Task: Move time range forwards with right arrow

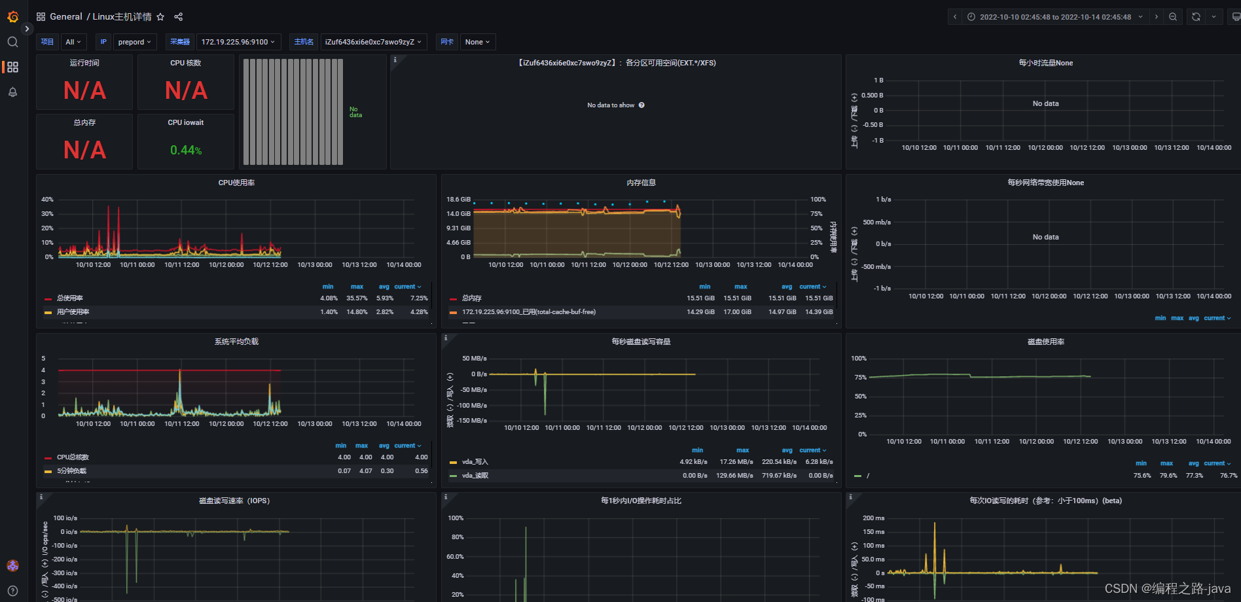Action: [x=1157, y=17]
